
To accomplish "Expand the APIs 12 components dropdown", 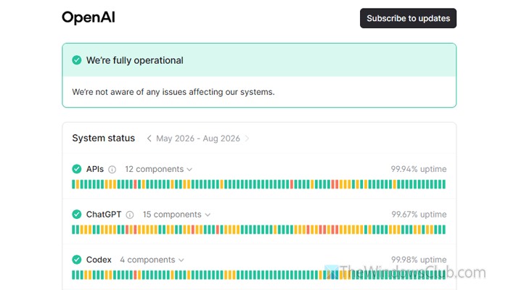I will click(x=158, y=169).
